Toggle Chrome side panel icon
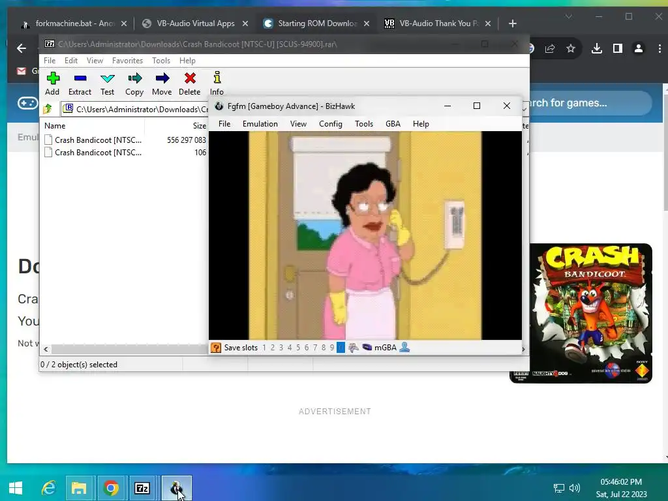Screen dimensions: 668x501 tap(618, 48)
